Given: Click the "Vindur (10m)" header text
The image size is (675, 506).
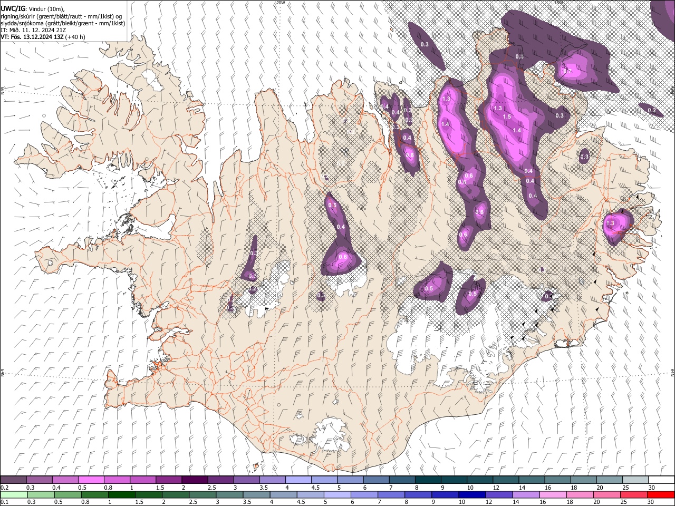Looking at the screenshot, I should tap(47, 9).
